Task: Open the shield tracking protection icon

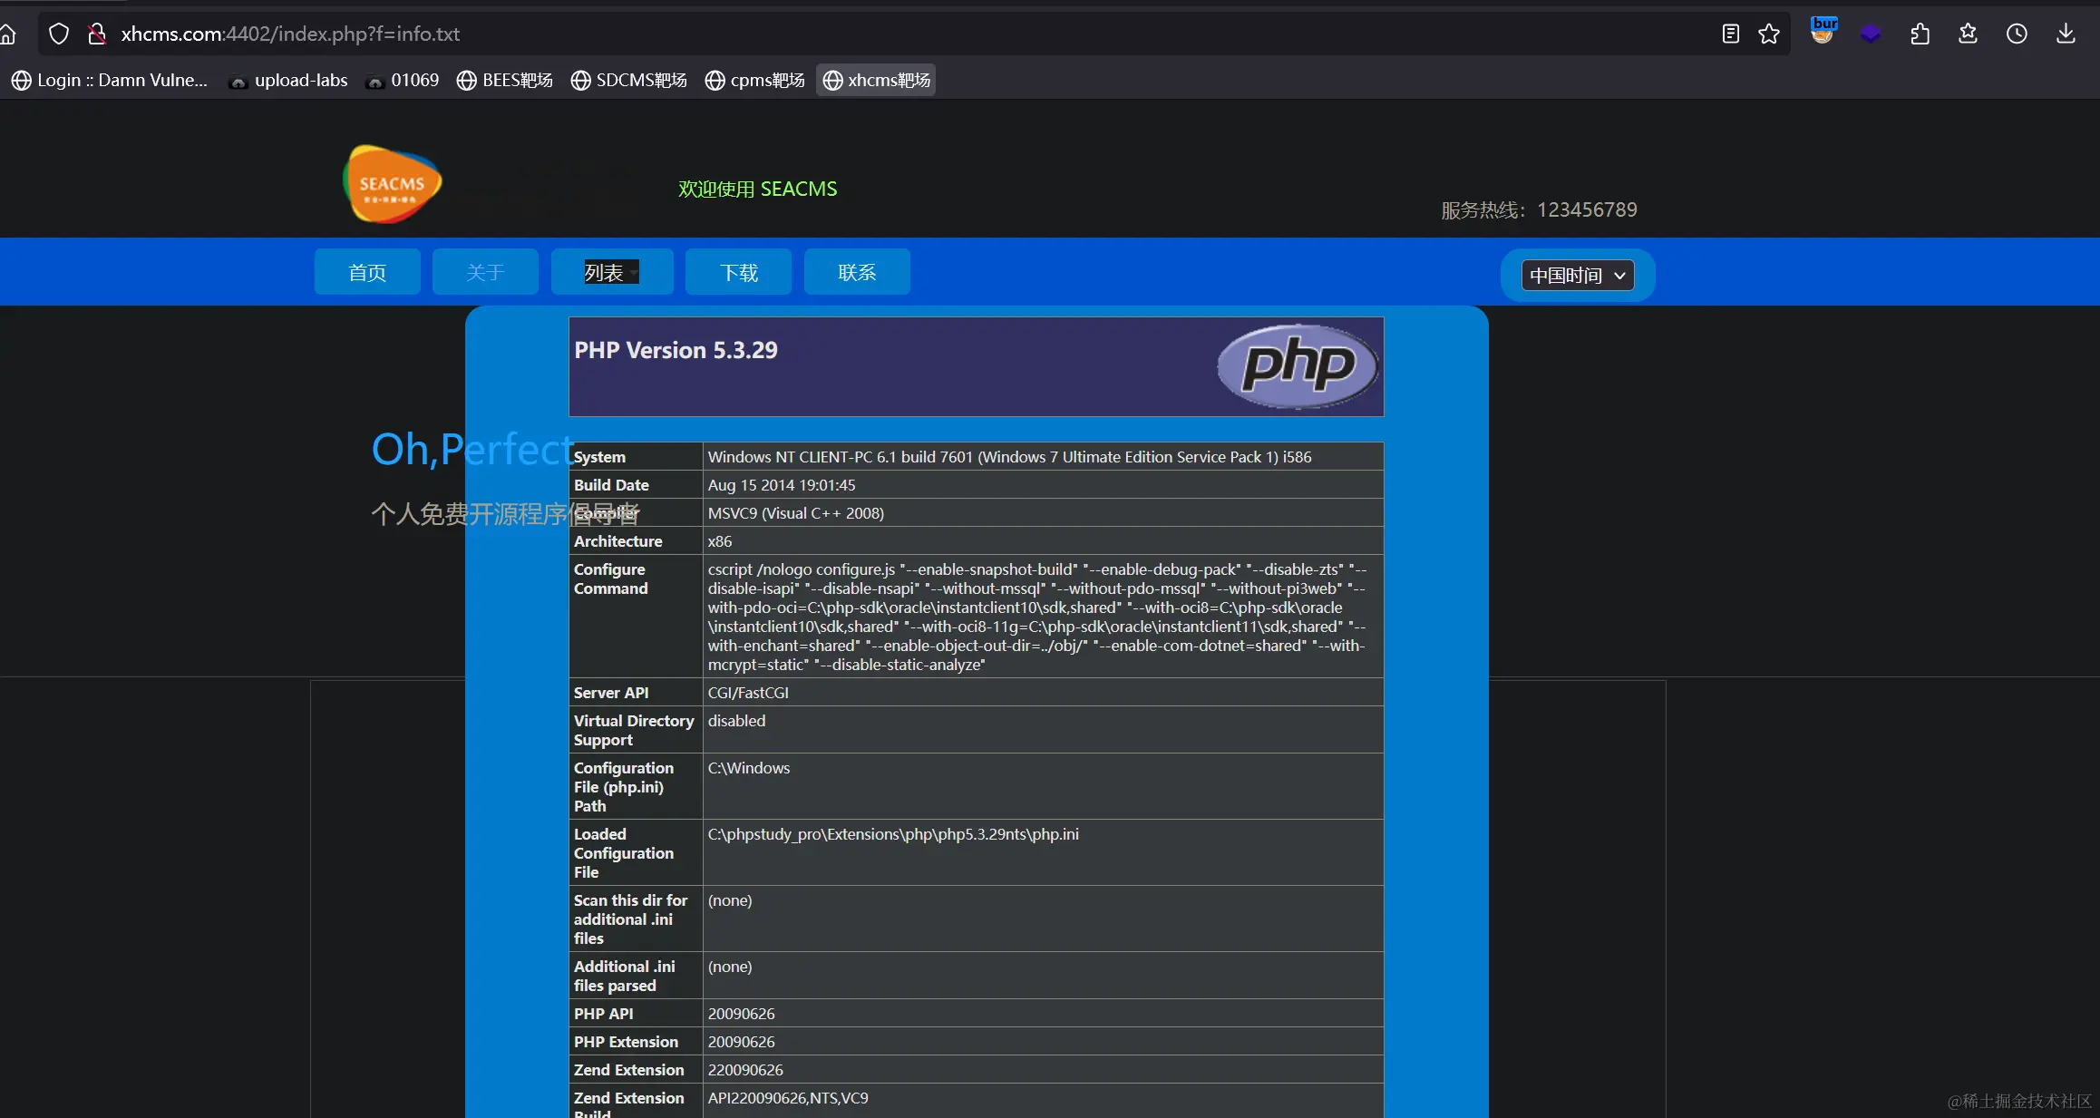Action: pos(59,34)
